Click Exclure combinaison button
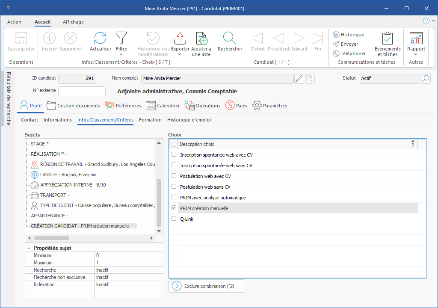 [207, 286]
